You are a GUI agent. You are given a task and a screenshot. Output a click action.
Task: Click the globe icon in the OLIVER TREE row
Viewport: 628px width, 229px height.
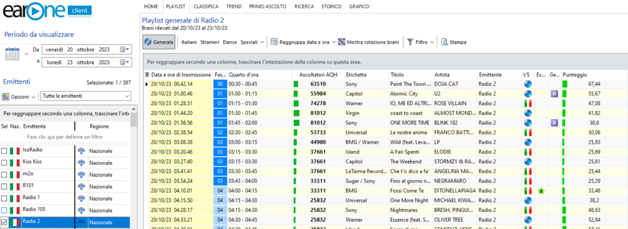tap(528, 219)
